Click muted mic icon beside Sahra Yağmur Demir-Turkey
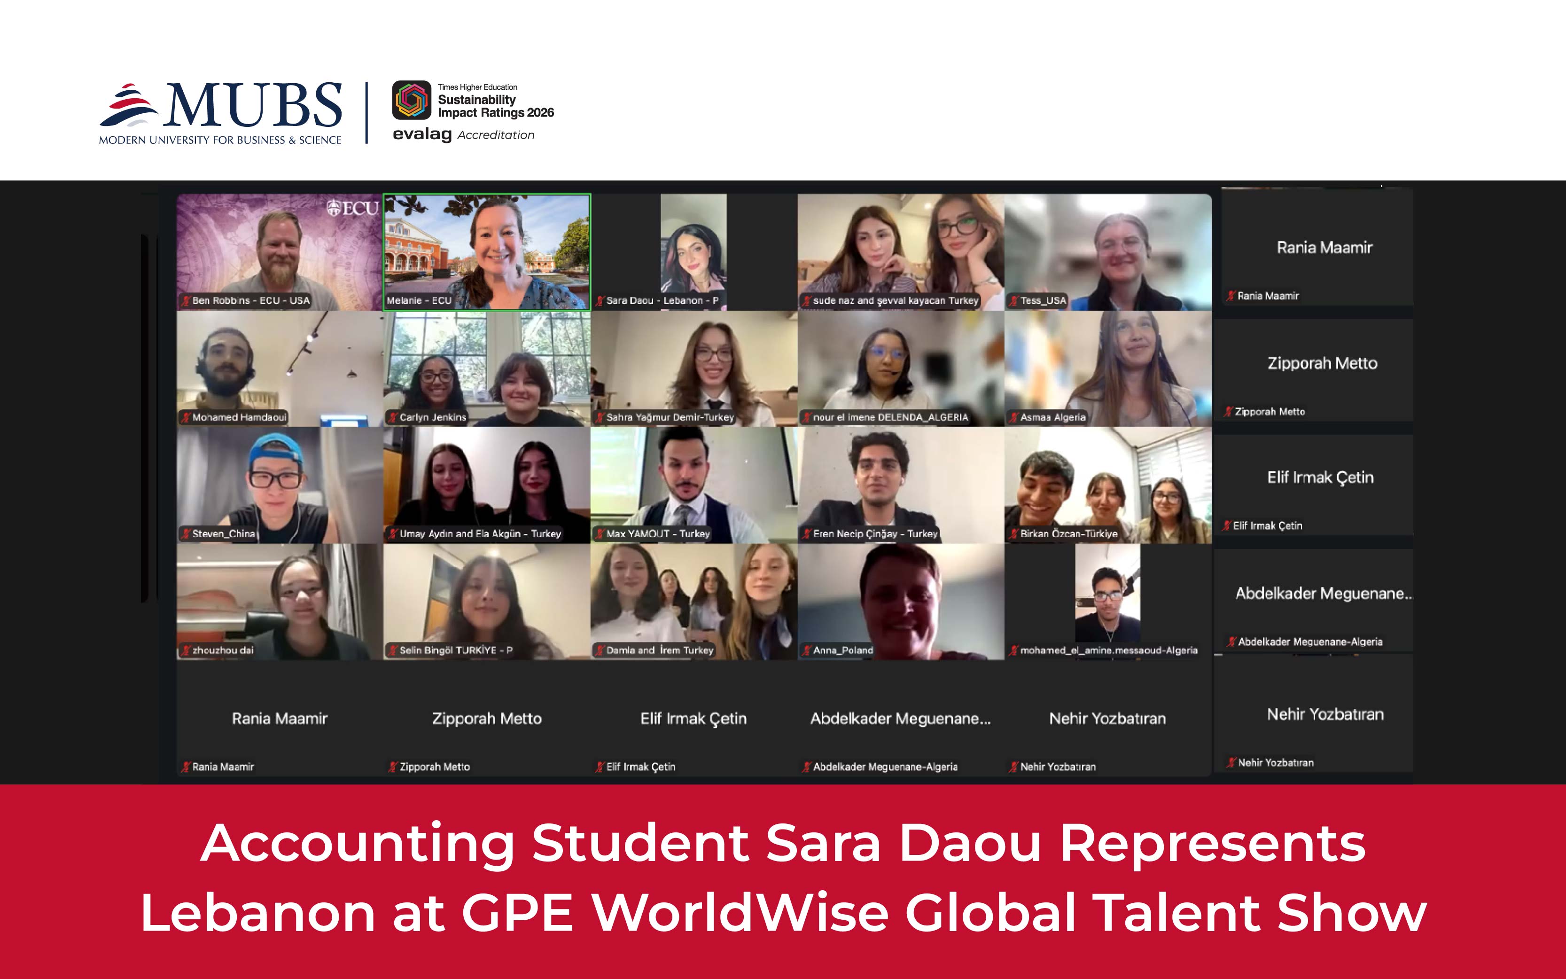1566x979 pixels. 600,417
